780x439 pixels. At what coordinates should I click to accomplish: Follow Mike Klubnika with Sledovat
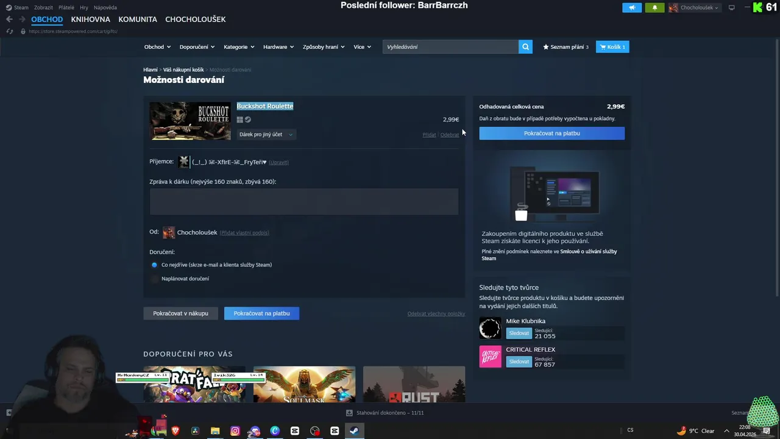point(519,334)
